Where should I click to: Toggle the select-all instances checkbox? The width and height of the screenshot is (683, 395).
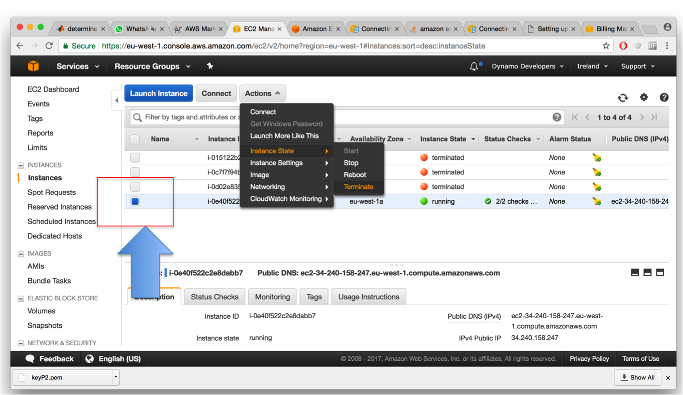135,139
